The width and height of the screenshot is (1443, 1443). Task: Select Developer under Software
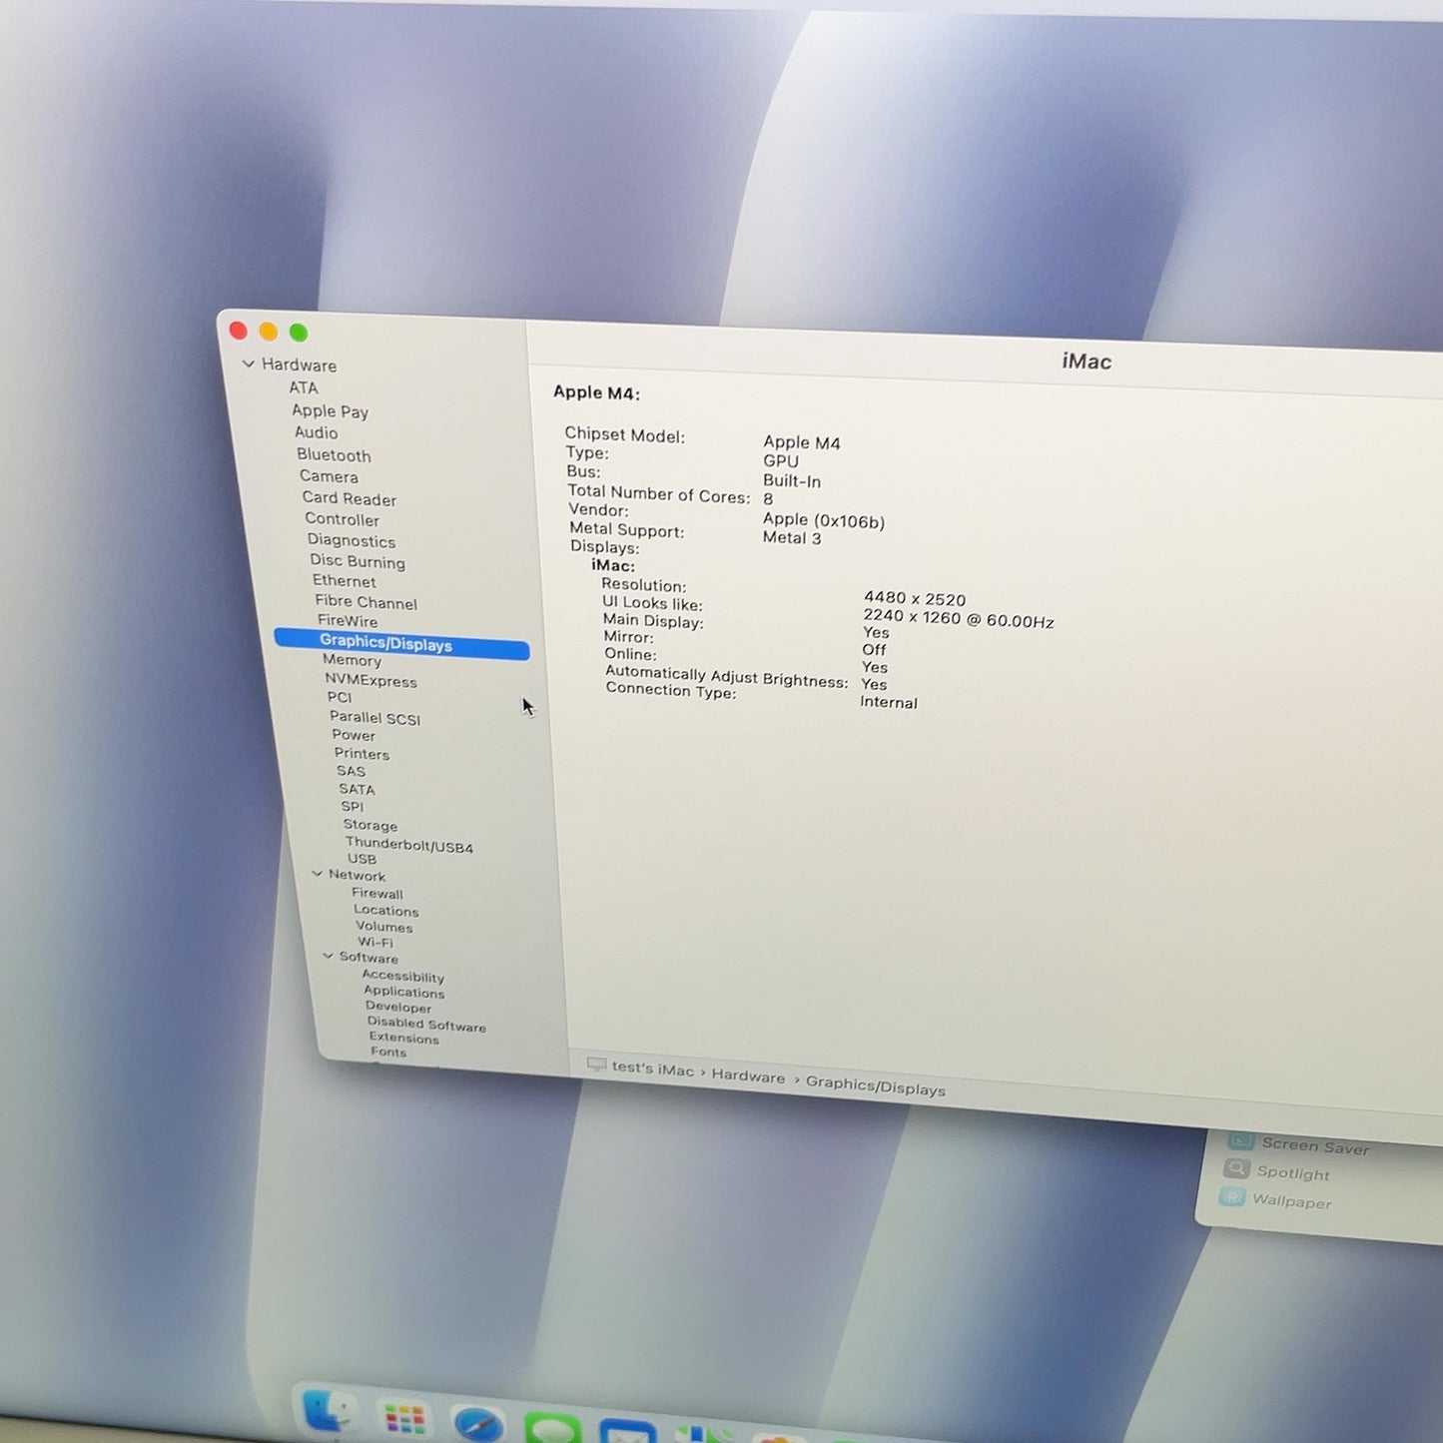tap(398, 1007)
